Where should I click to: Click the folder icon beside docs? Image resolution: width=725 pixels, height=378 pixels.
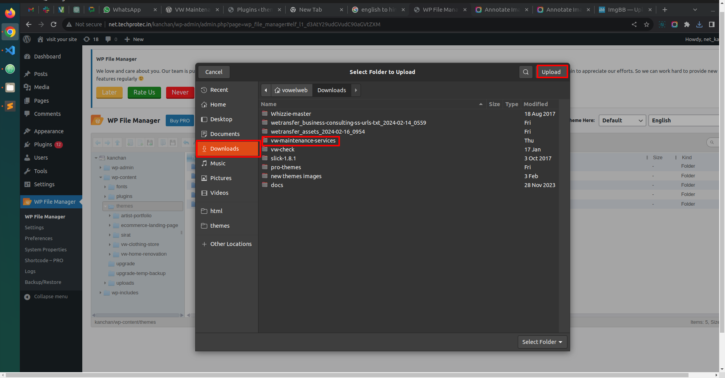pyautogui.click(x=265, y=185)
